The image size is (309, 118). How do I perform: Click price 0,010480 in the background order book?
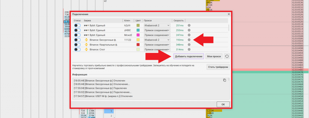coord(297,70)
